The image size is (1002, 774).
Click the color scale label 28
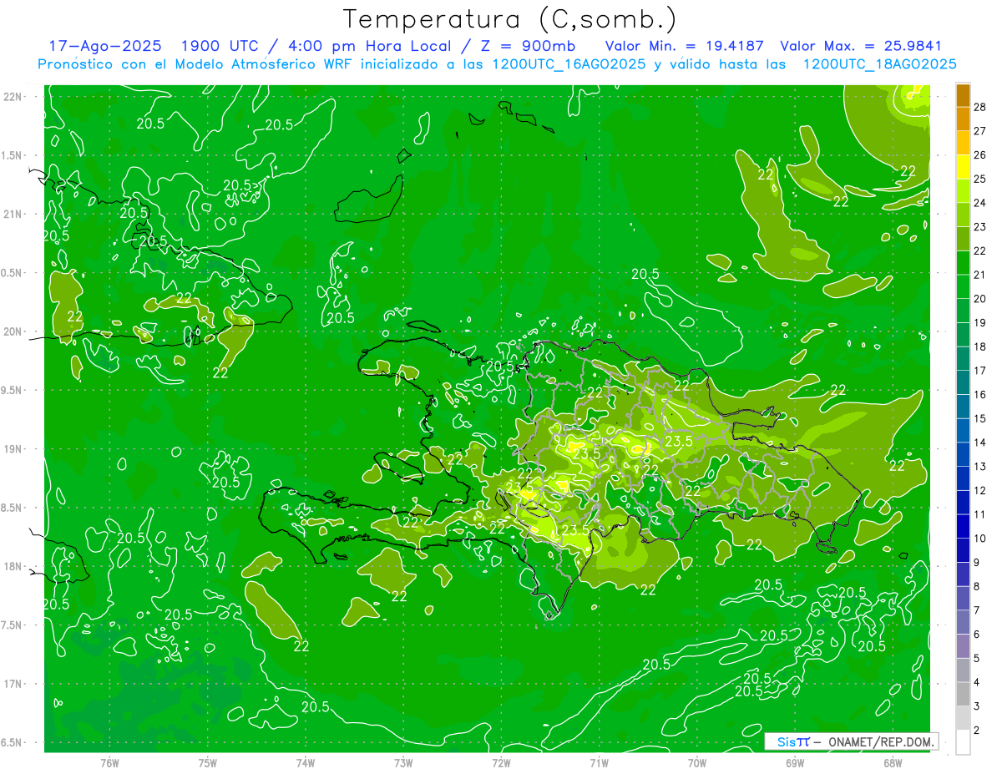980,106
